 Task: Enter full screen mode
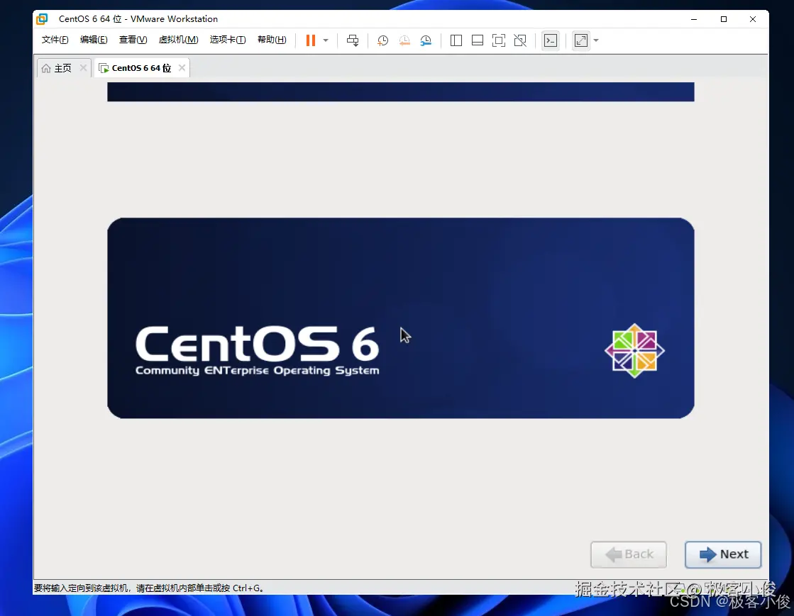tap(499, 40)
